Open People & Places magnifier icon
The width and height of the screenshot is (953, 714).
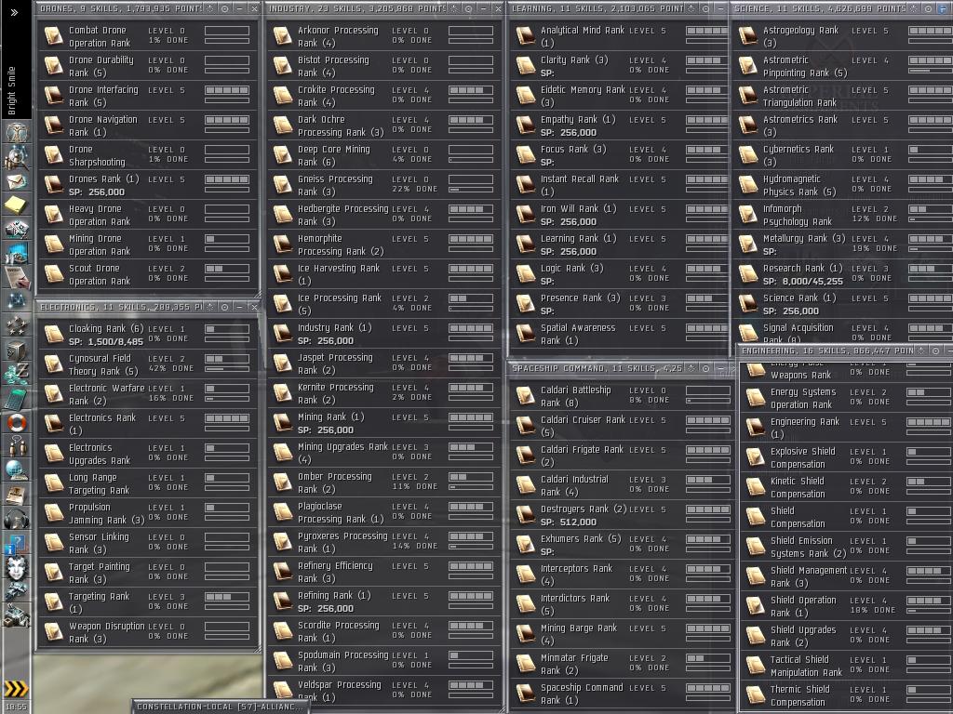(x=17, y=157)
